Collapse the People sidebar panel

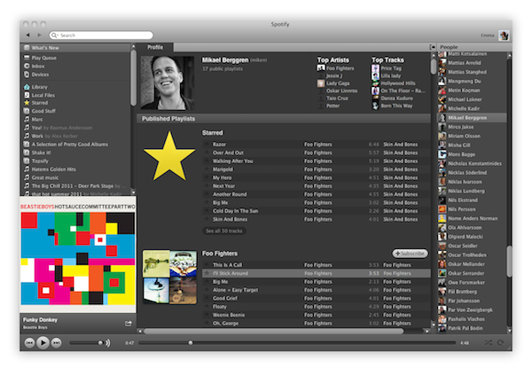[434, 46]
